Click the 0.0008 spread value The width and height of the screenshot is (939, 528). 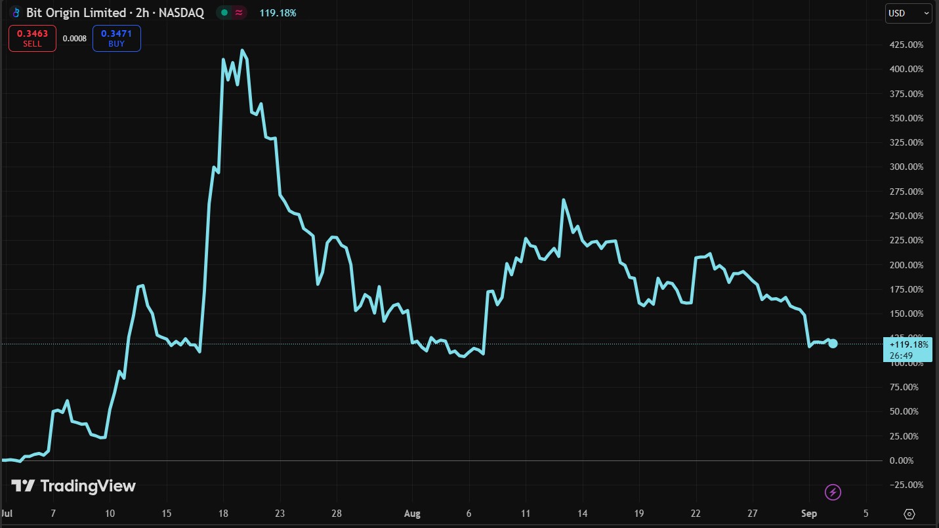[x=75, y=38]
